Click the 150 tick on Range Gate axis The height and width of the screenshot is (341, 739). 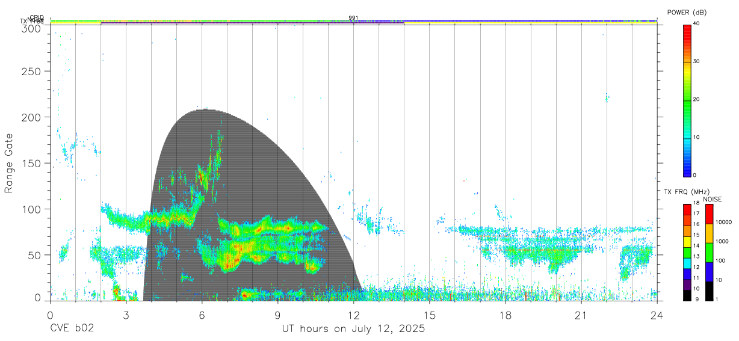(31, 163)
